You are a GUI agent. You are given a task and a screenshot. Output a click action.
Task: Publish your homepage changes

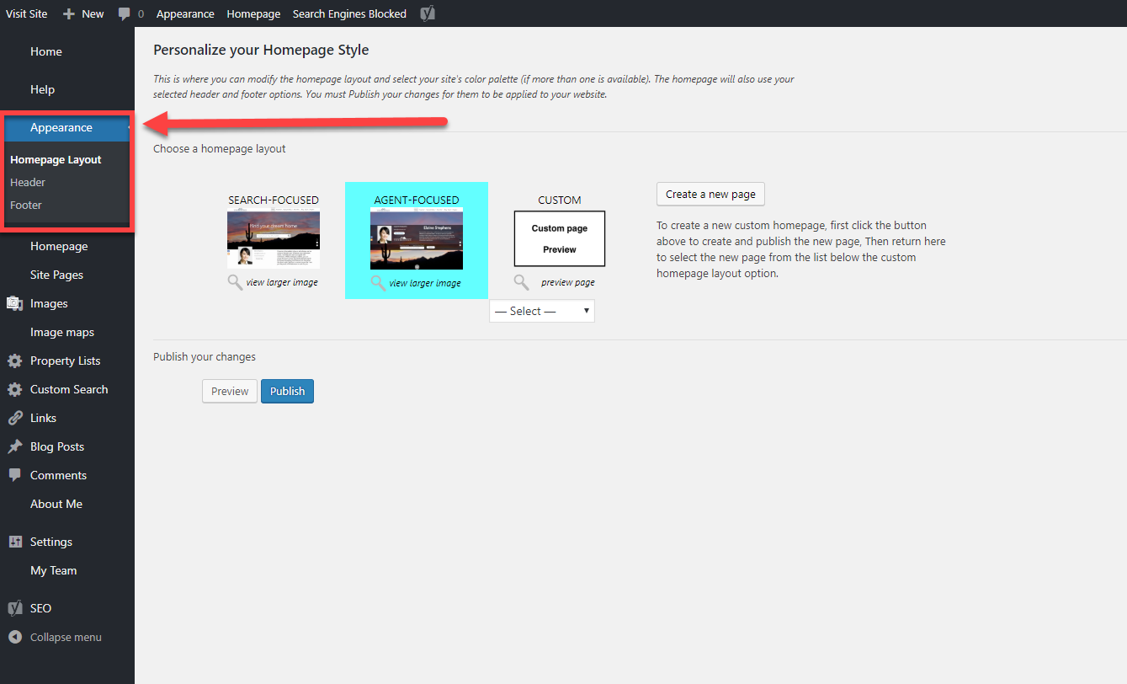point(287,391)
